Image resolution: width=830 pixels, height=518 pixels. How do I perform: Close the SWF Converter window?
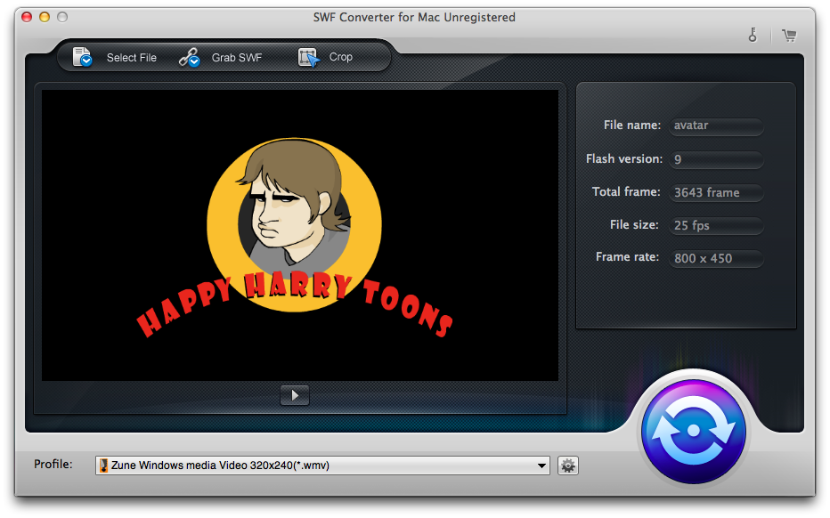tap(27, 17)
